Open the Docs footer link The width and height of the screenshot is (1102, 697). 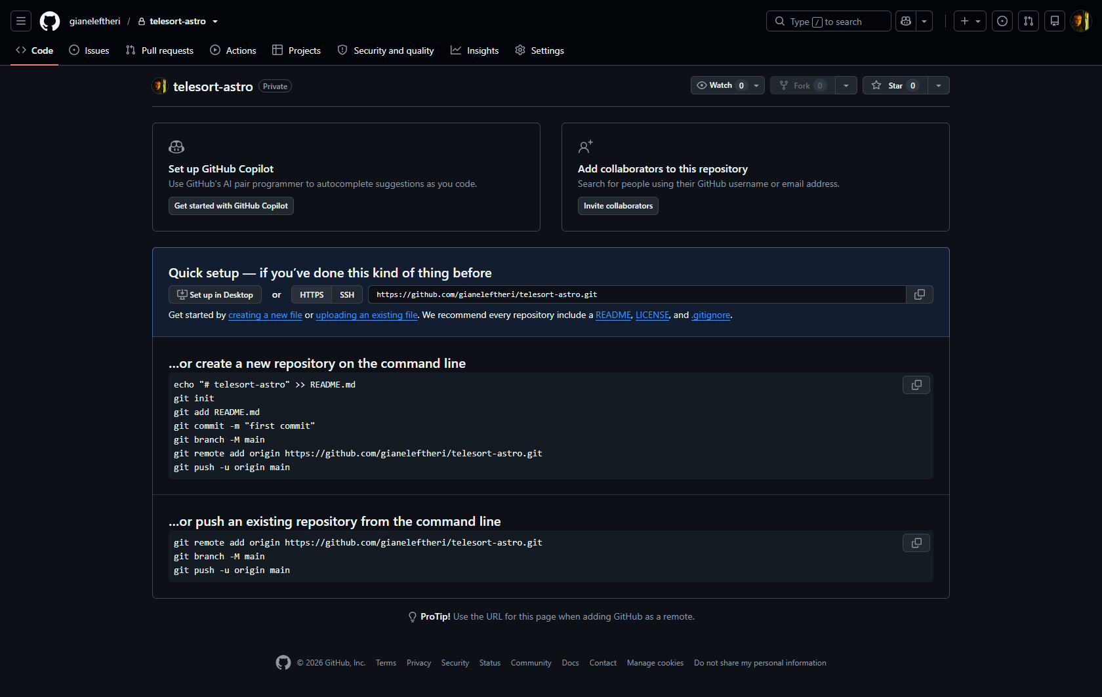pyautogui.click(x=571, y=663)
